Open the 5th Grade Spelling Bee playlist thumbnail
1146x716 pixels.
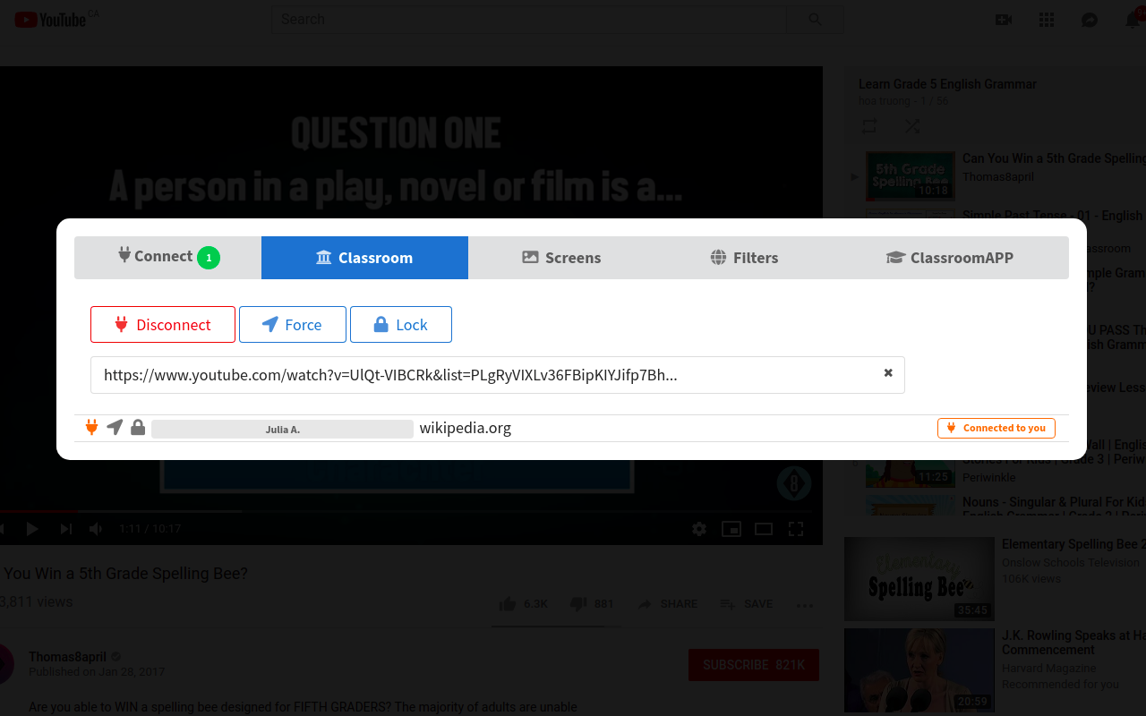coord(911,175)
